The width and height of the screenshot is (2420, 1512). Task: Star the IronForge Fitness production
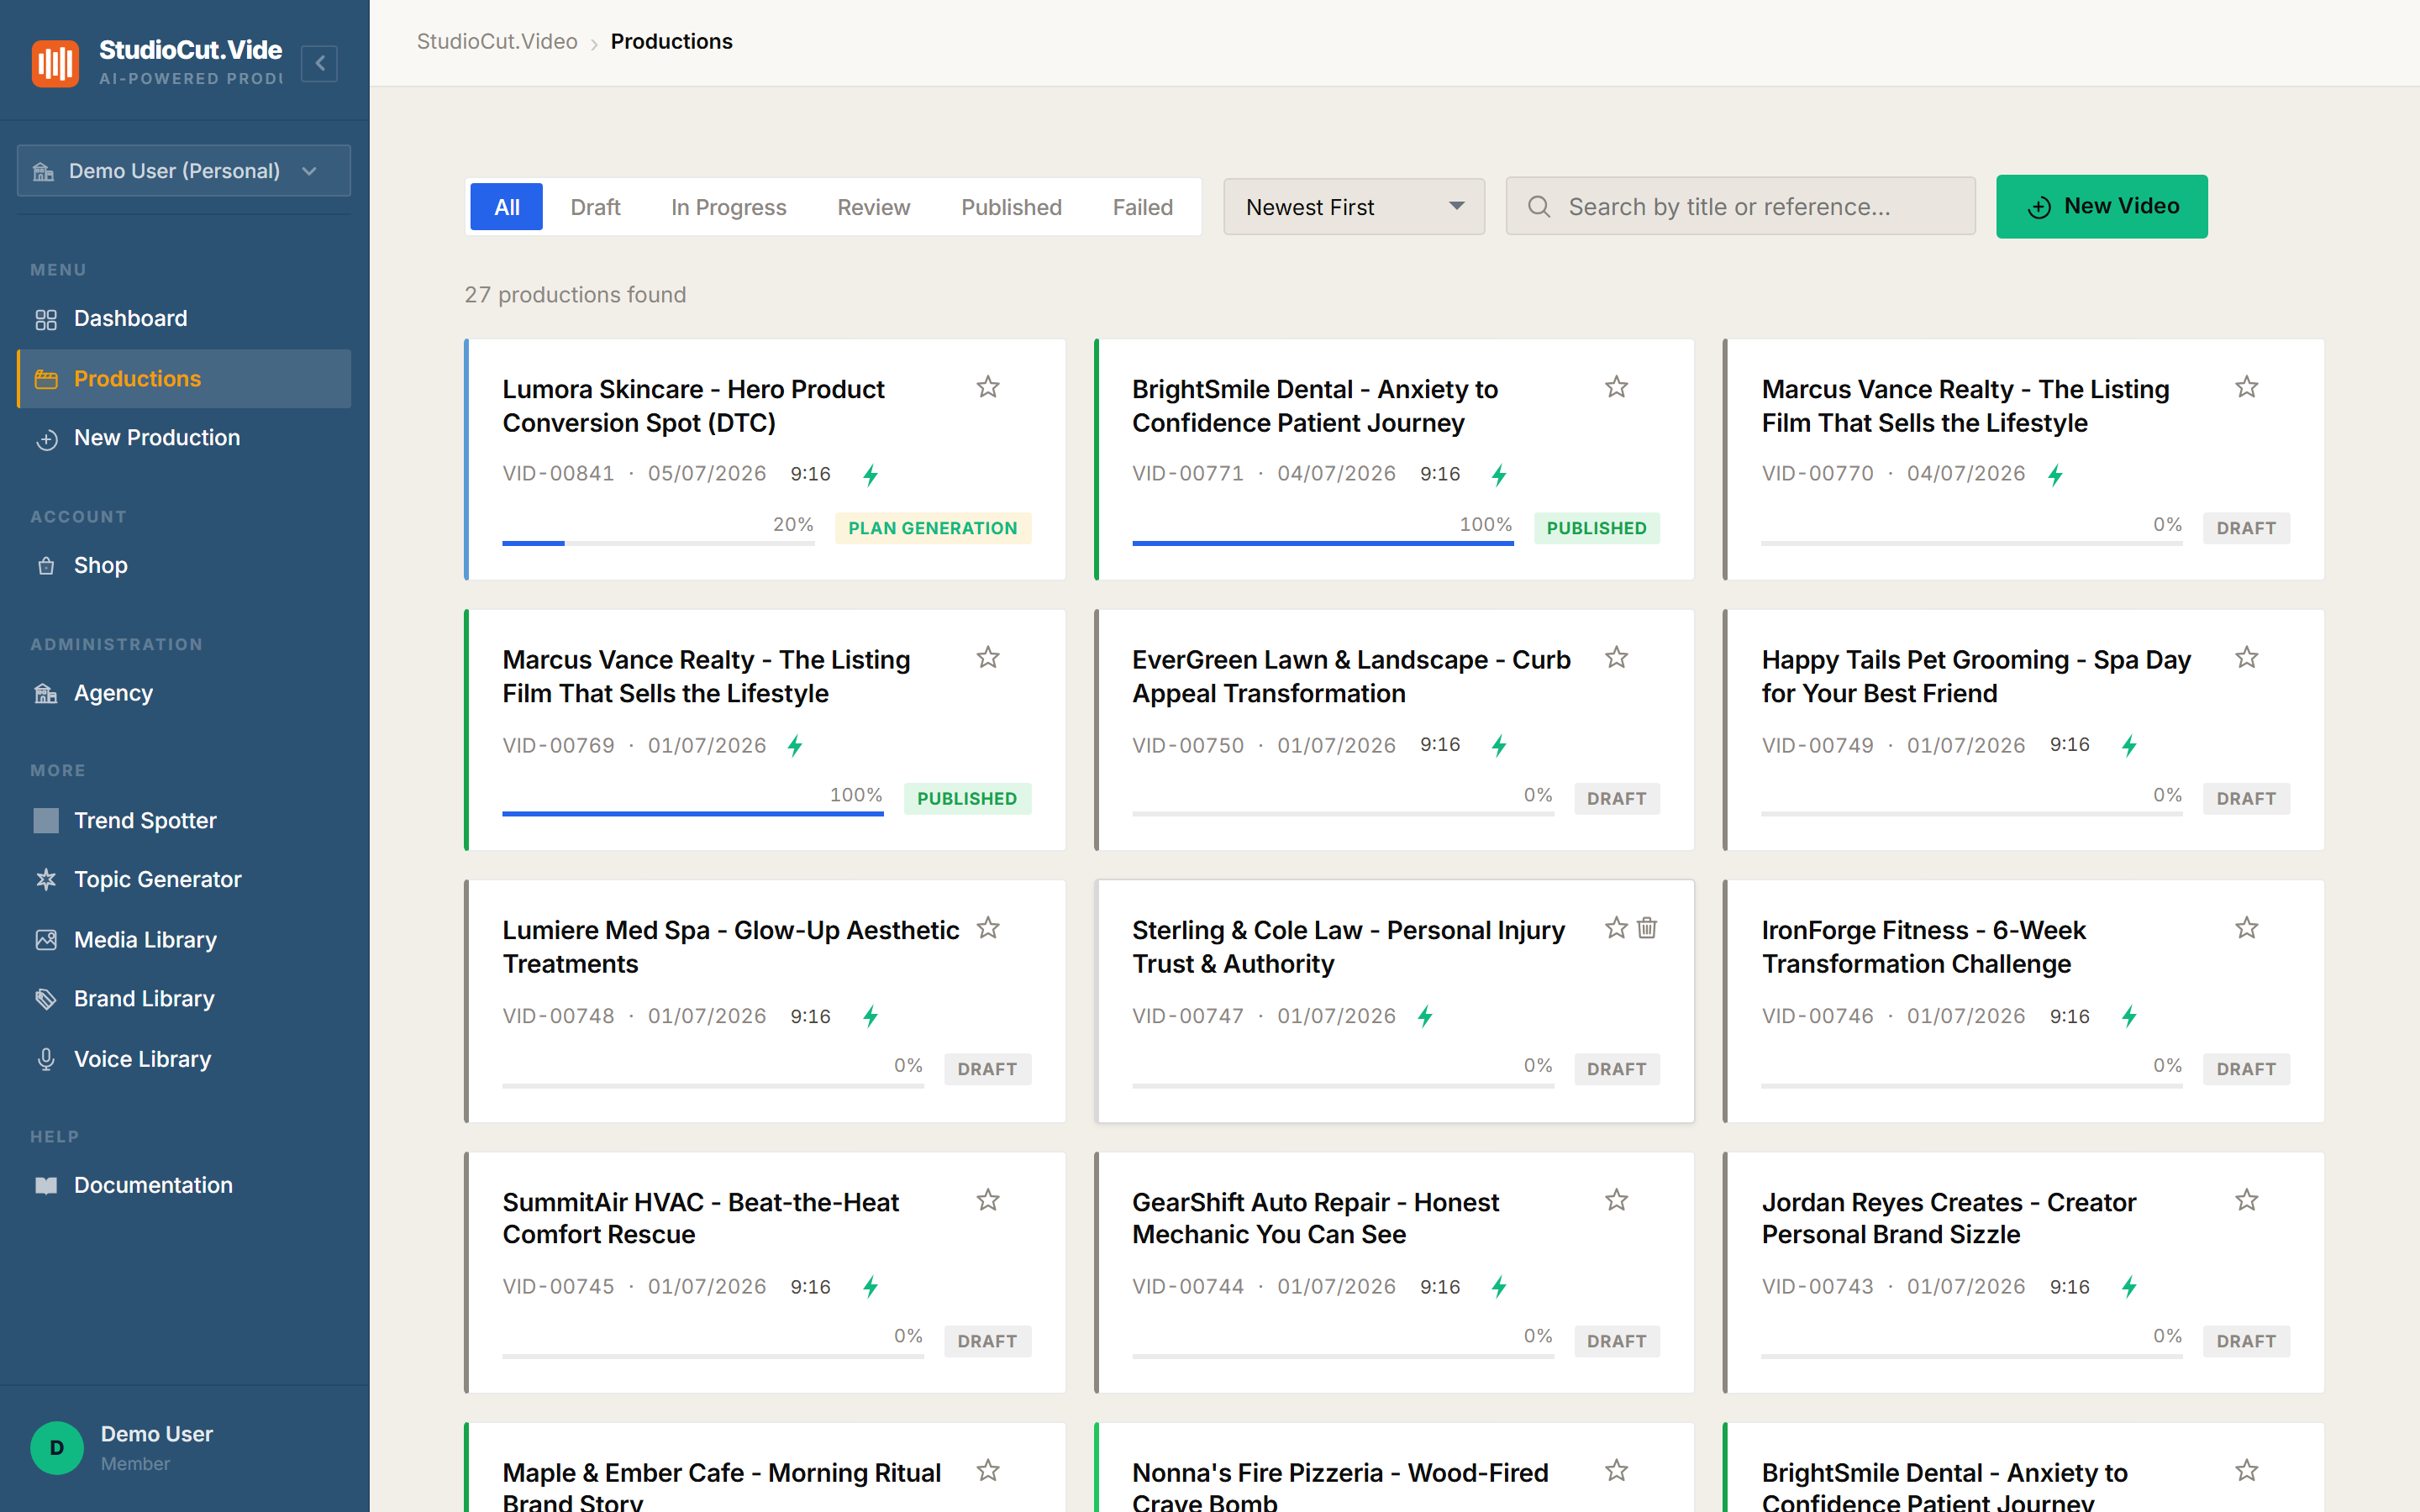click(2247, 928)
